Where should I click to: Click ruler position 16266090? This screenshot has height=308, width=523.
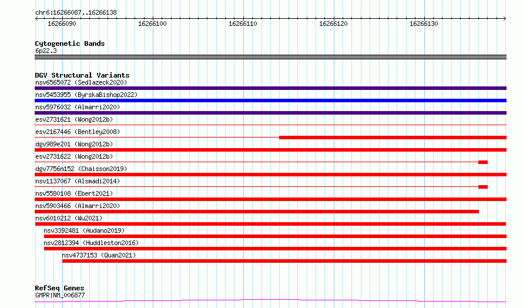62,24
